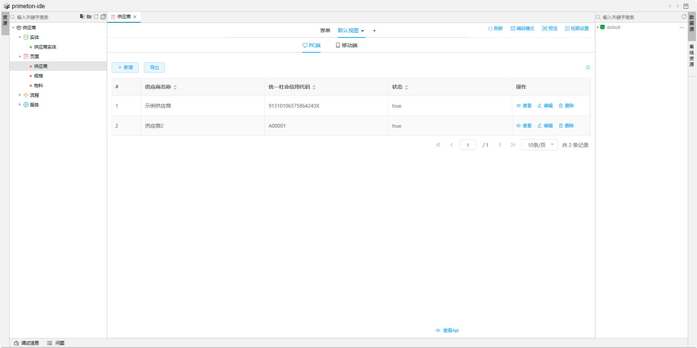Open 编码模式 (code mode)
Screen dimensions: 697x348
click(522, 29)
